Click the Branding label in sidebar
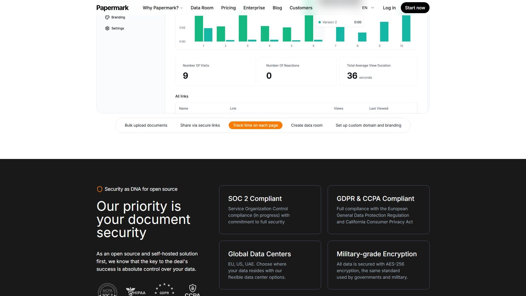The image size is (526, 296). point(118,17)
